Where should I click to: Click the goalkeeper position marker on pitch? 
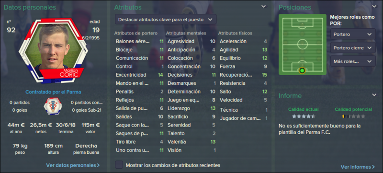[302, 70]
